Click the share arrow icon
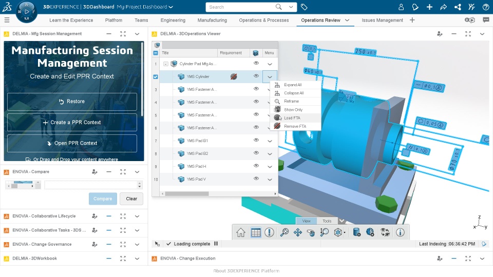Image resolution: width=493 pixels, height=277 pixels. [x=443, y=7]
